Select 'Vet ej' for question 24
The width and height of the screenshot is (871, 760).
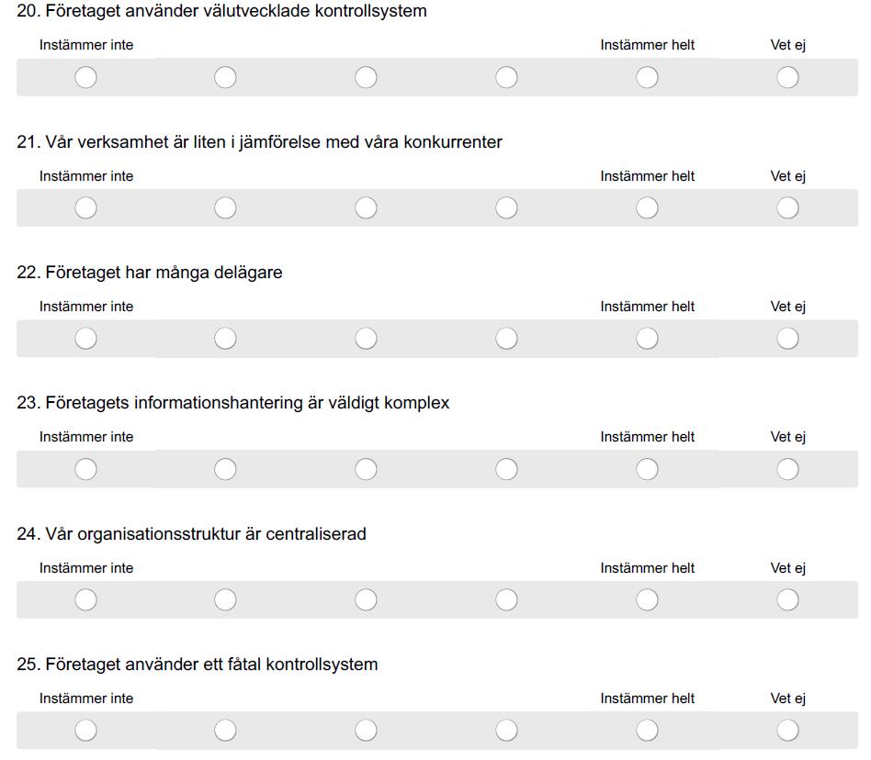(787, 599)
